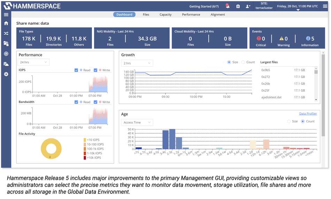Click the 11.8 K Others value

79,39
